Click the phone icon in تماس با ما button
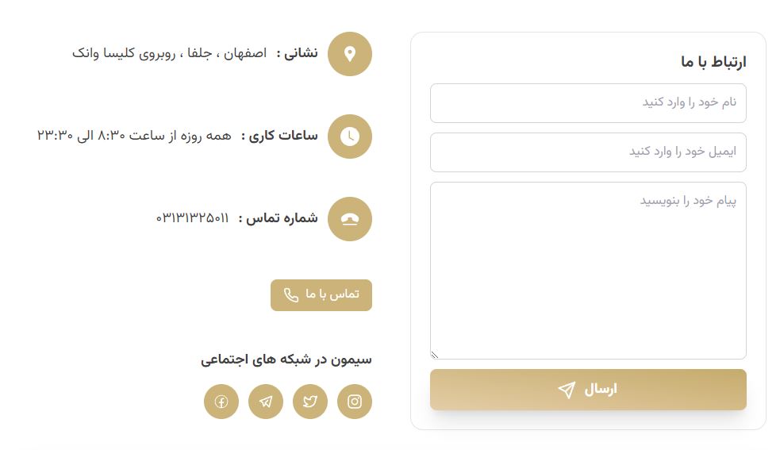Viewport: 780px width, 450px height. [291, 295]
